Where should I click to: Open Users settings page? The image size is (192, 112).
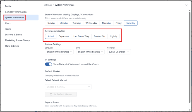pyautogui.click(x=8, y=23)
